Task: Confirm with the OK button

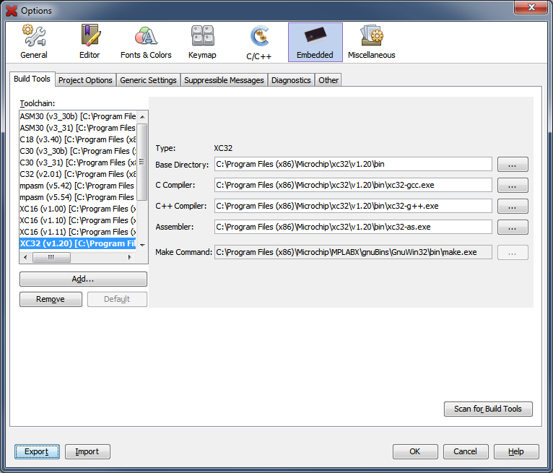Action: point(415,451)
